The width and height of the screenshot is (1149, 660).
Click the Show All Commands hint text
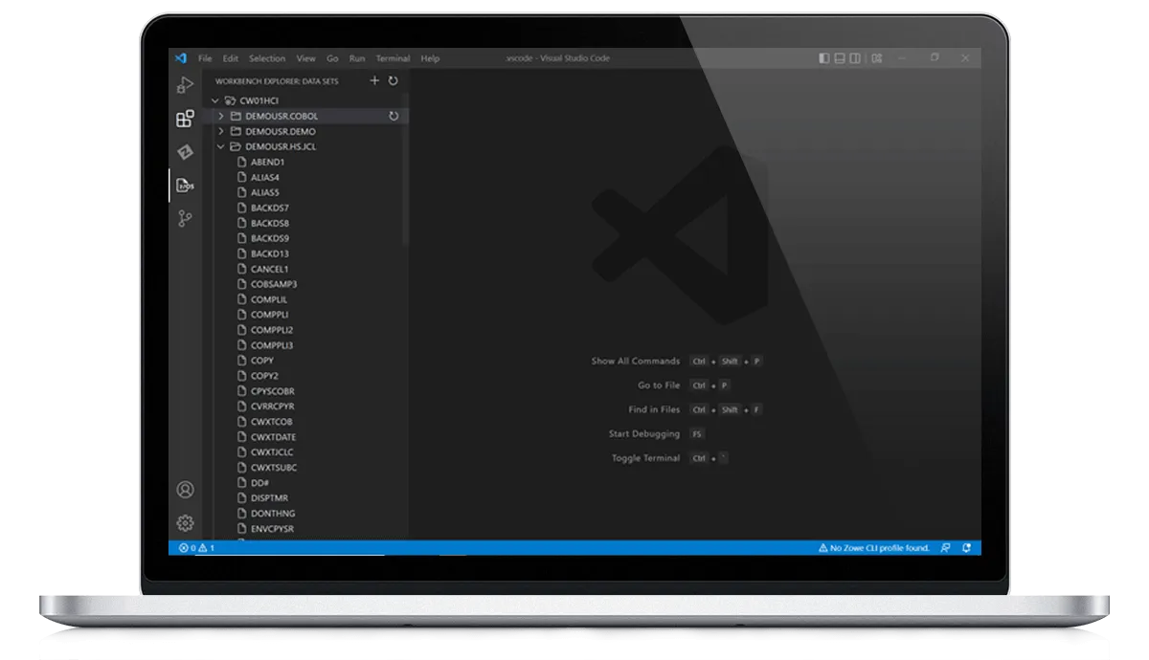click(636, 362)
